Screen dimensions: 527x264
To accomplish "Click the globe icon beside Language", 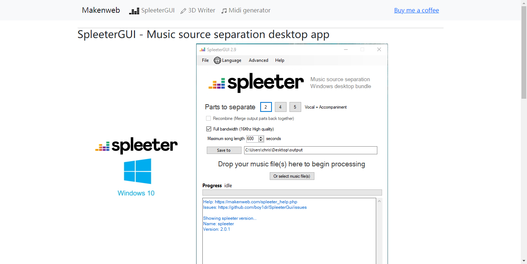I will click(217, 60).
